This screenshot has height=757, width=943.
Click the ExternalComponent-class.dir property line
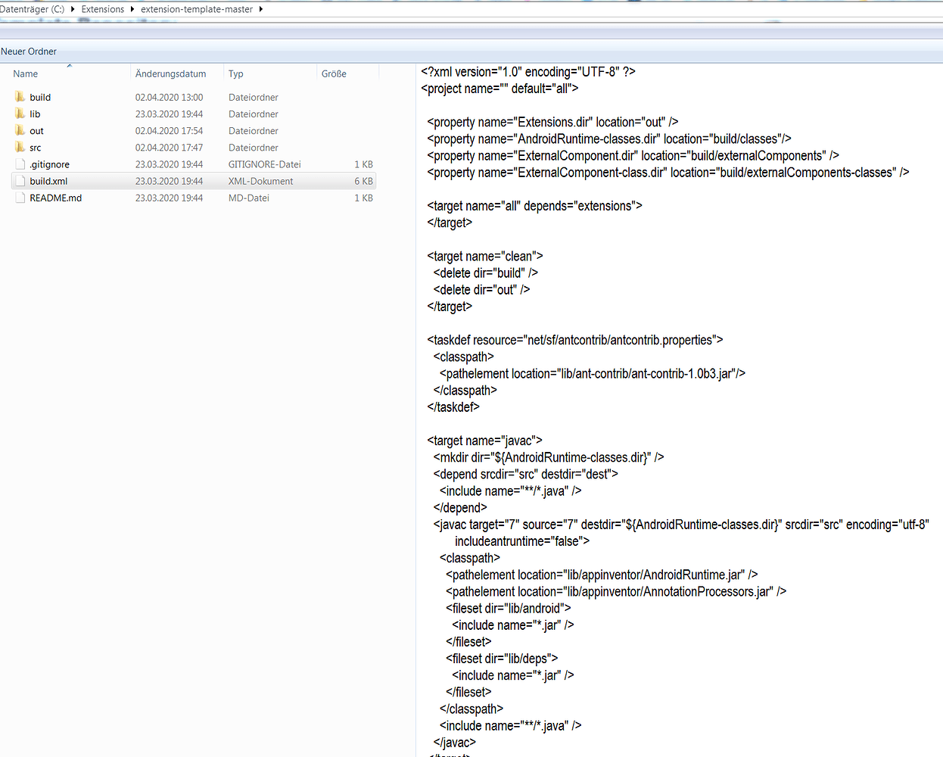[x=668, y=172]
